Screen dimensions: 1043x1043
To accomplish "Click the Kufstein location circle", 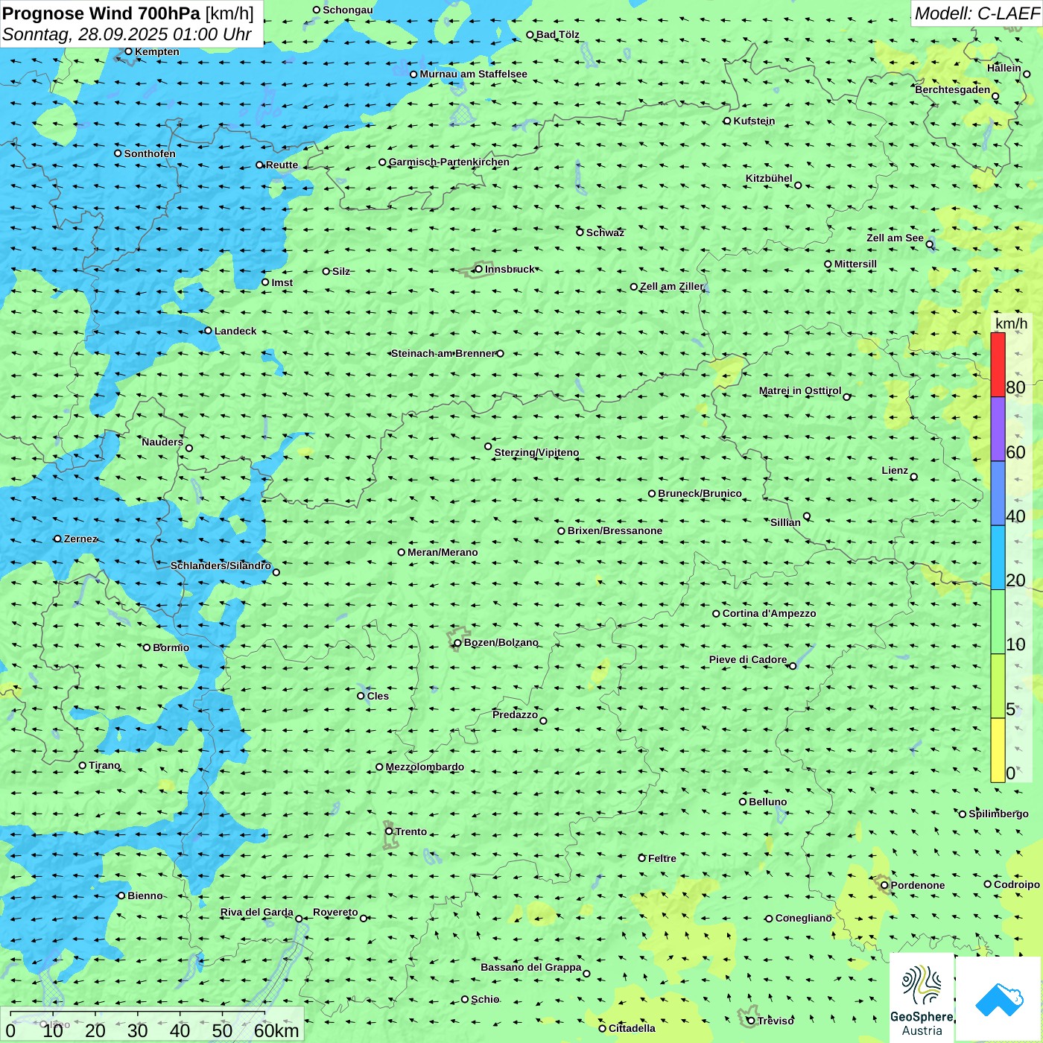I will pos(727,121).
